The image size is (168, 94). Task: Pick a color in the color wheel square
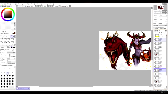(8, 14)
